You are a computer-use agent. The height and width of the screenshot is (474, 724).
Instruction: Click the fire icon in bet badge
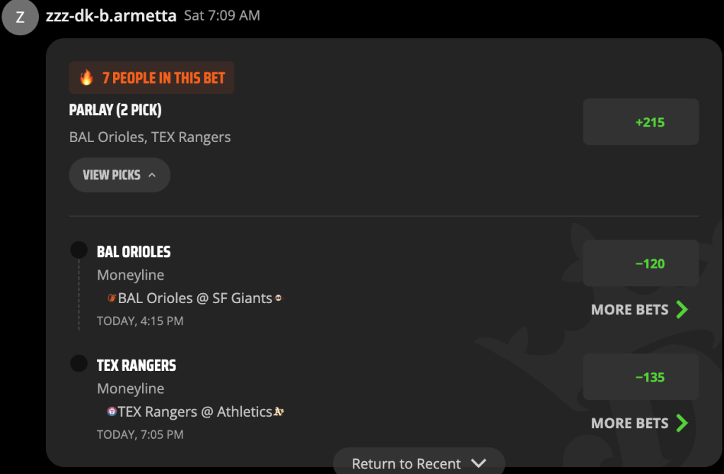[86, 78]
